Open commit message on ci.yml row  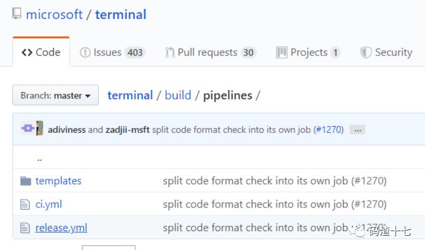(x=274, y=204)
